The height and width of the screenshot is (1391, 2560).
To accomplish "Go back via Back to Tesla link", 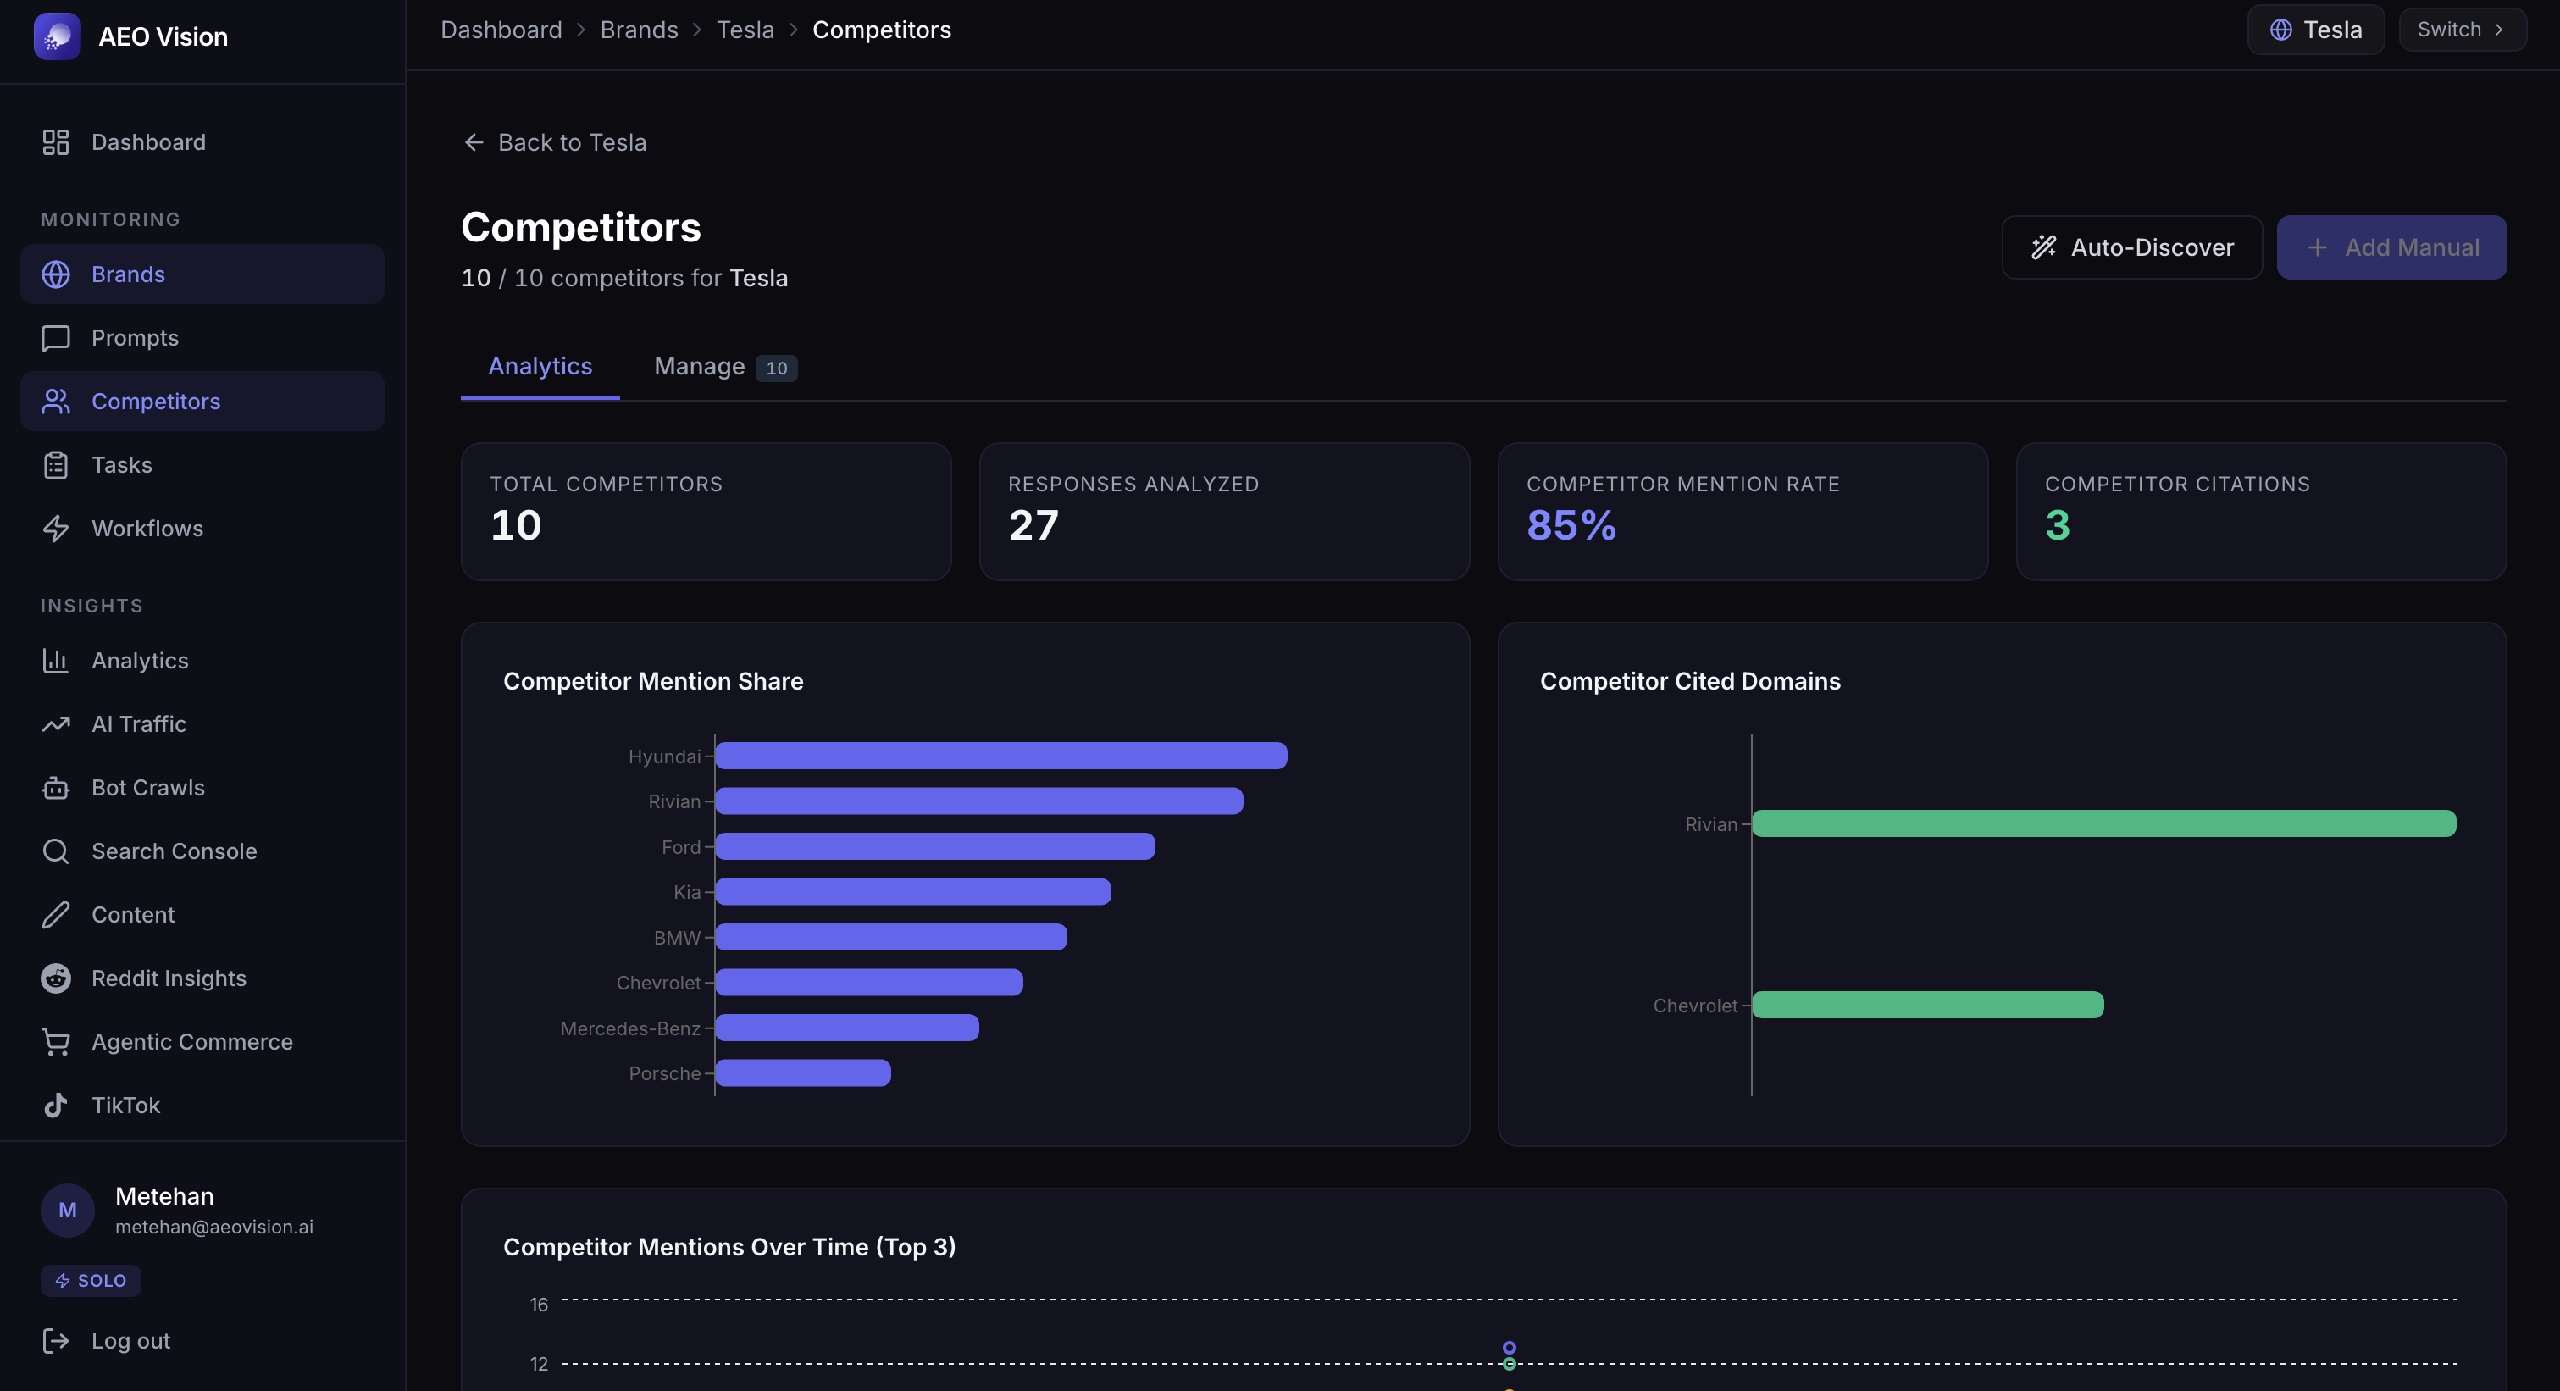I will [555, 142].
